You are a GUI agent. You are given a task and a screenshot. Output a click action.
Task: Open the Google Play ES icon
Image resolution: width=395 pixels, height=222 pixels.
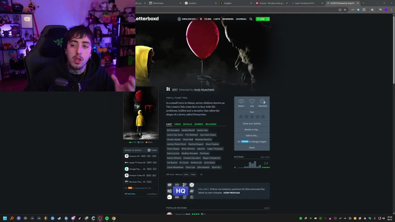(x=127, y=169)
